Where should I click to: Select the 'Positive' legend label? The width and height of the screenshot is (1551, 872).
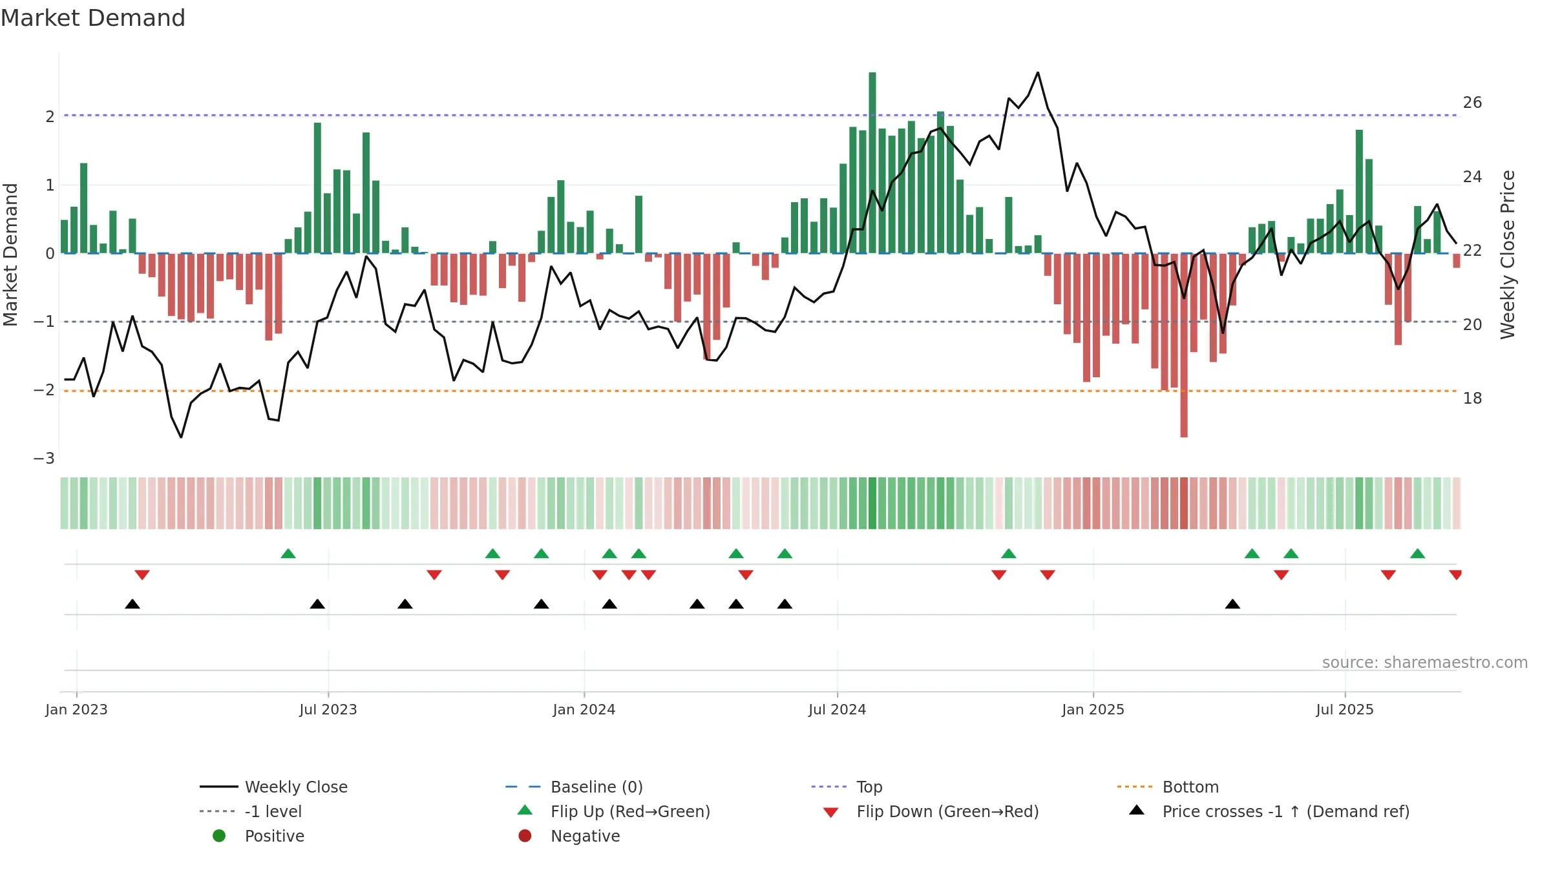pyautogui.click(x=275, y=836)
